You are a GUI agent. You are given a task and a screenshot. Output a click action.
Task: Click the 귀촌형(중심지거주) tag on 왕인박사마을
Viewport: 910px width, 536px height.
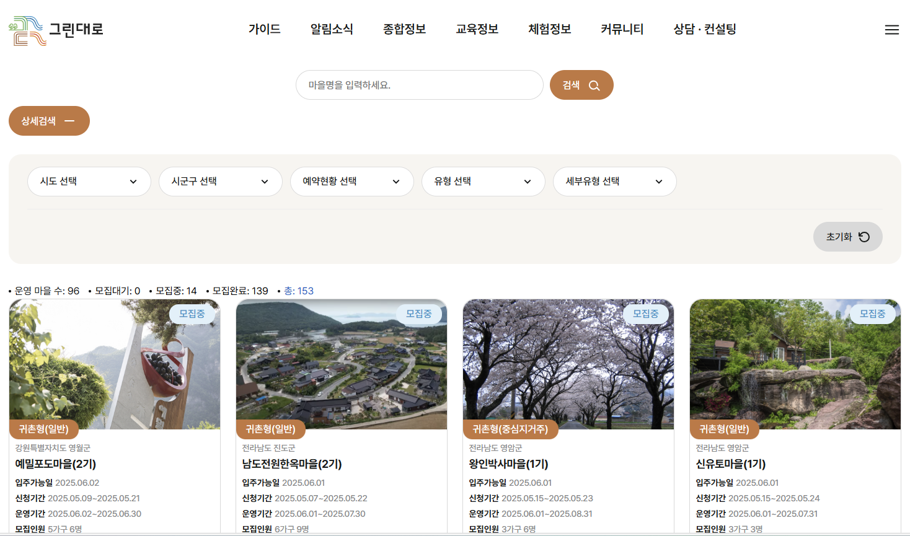pos(511,429)
